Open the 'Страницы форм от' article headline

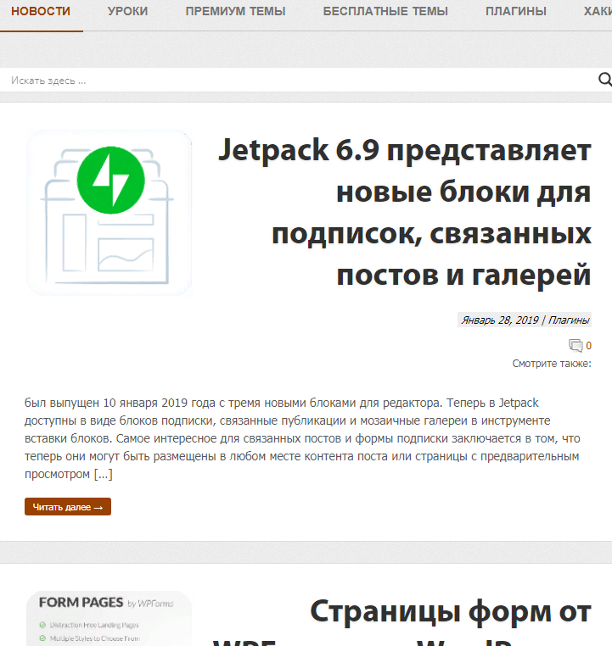450,612
